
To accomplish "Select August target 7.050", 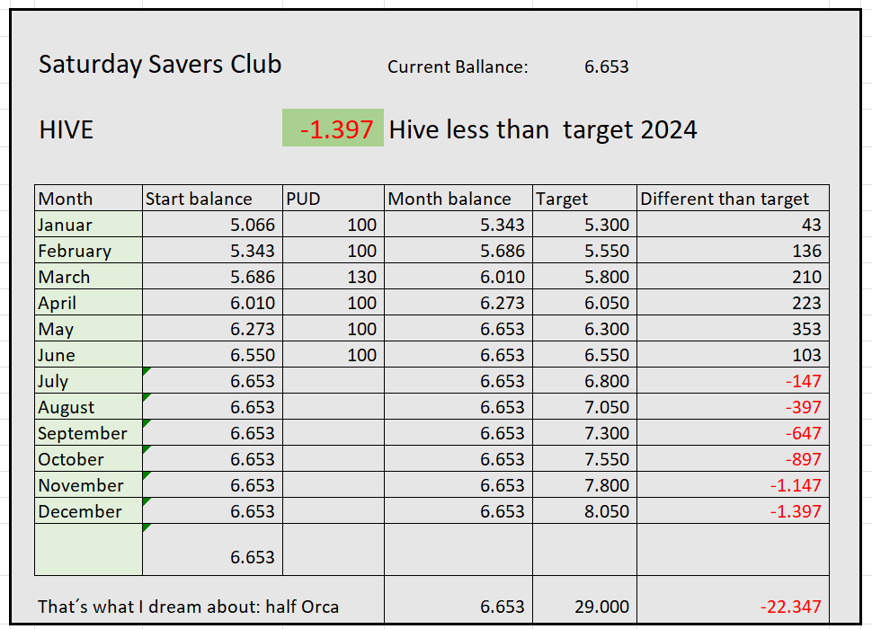I will point(584,407).
